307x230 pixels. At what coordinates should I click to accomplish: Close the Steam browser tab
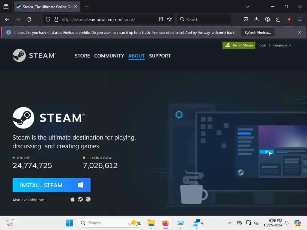[76, 7]
